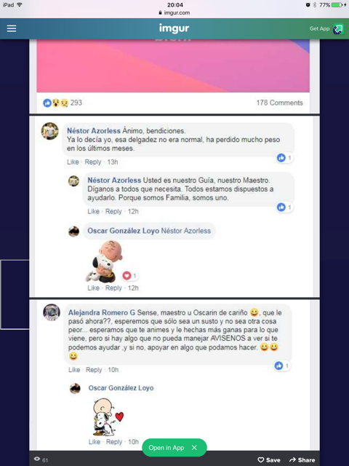
Task: Tap the imgur logo
Action: (174, 28)
